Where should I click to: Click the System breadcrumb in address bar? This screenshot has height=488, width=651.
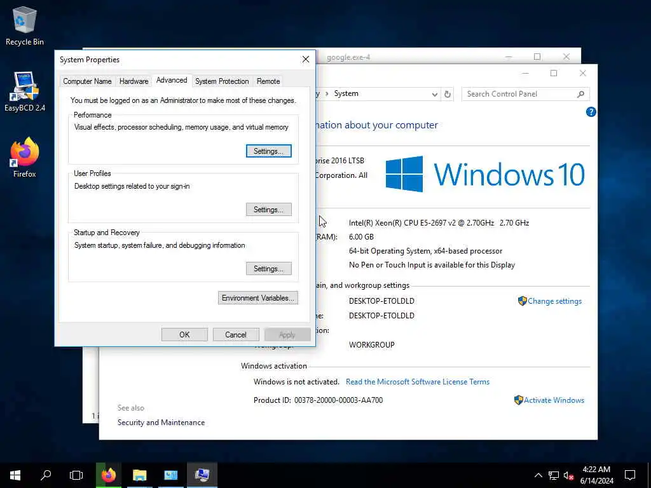(346, 93)
